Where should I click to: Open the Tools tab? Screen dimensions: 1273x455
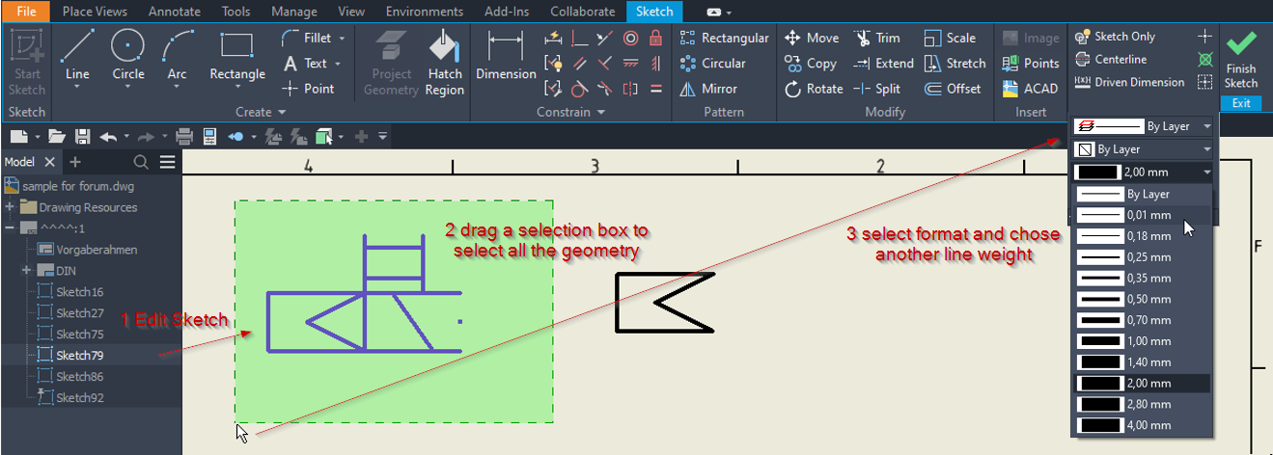click(235, 12)
